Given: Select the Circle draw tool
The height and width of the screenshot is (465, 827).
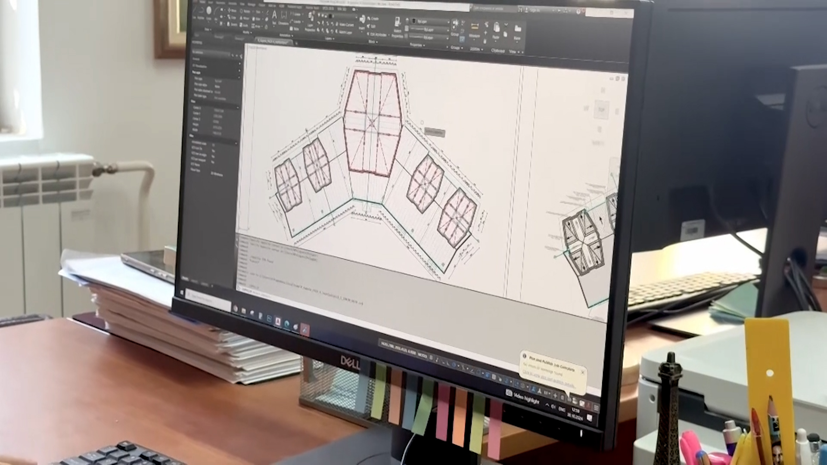Looking at the screenshot, I should (x=209, y=10).
